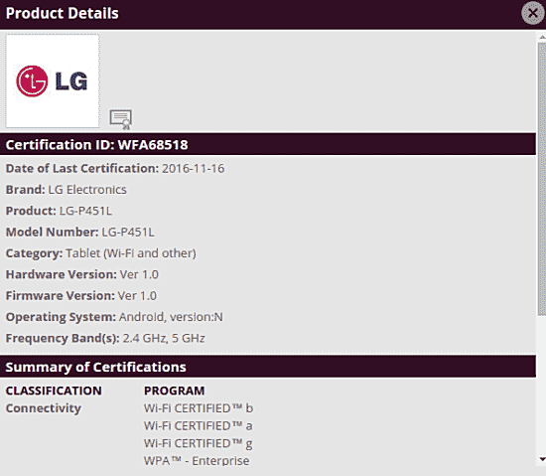546x476 pixels.
Task: Click the WPA Enterprise entry
Action: (197, 461)
